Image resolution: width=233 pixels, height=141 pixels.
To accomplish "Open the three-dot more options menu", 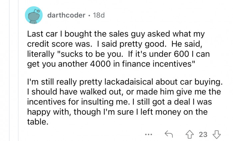I will coord(149,135).
